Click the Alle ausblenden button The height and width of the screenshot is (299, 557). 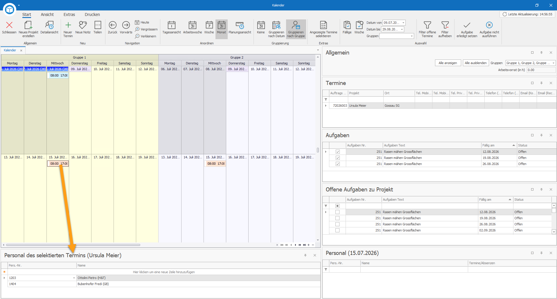point(476,63)
